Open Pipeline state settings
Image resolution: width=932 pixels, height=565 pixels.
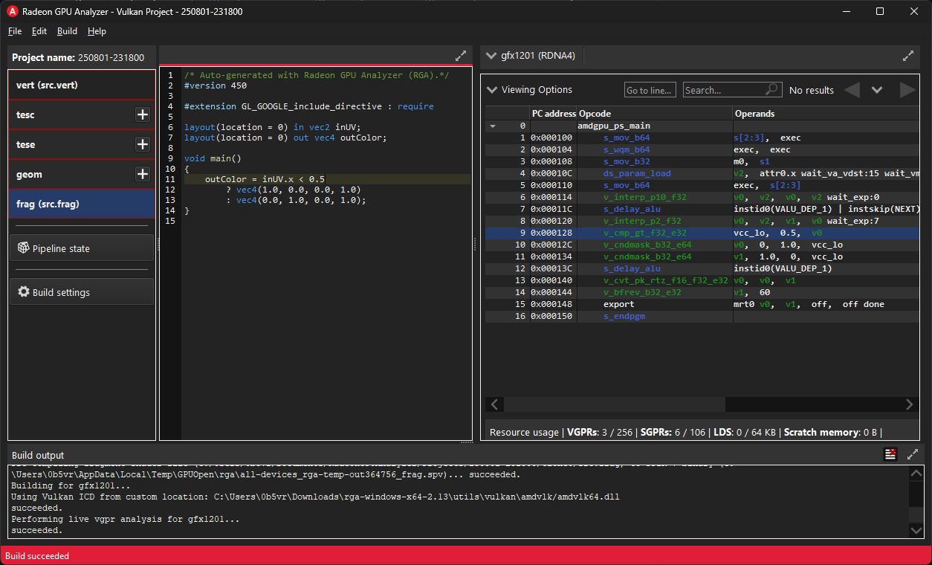[x=82, y=248]
